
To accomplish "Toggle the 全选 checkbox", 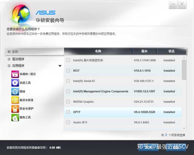I will (x=9, y=51).
